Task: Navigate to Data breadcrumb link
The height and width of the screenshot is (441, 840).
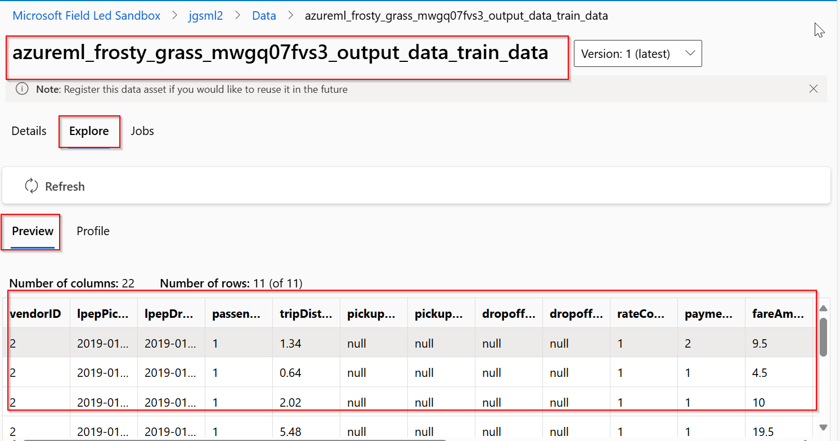Action: 264,16
